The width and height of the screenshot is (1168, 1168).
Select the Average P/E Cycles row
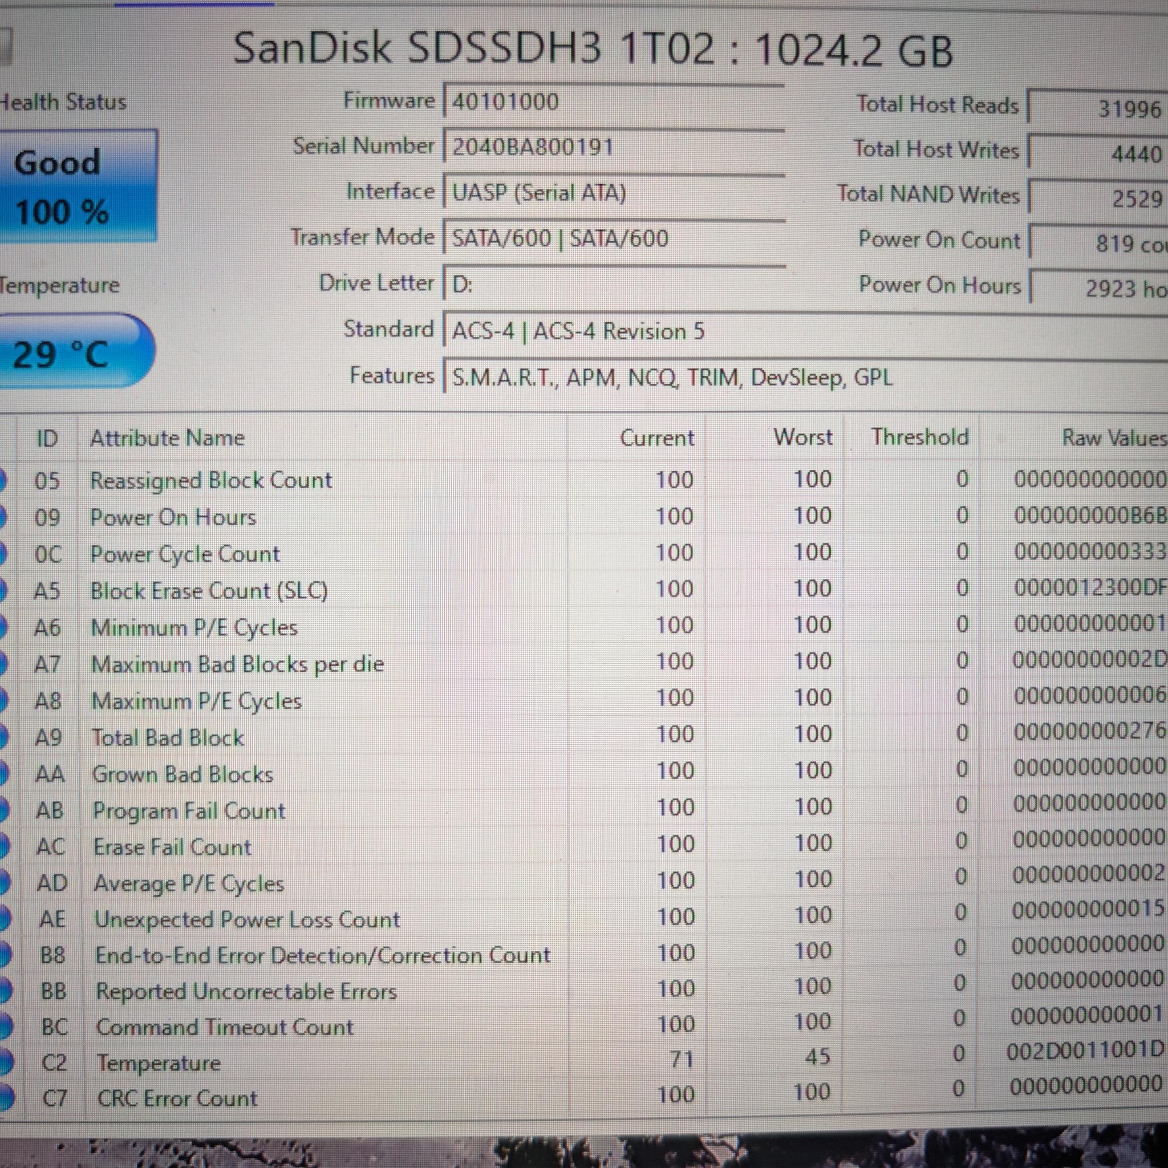(584, 881)
